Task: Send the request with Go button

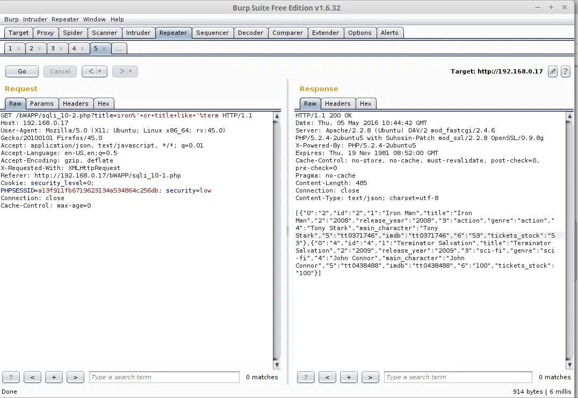Action: point(22,71)
